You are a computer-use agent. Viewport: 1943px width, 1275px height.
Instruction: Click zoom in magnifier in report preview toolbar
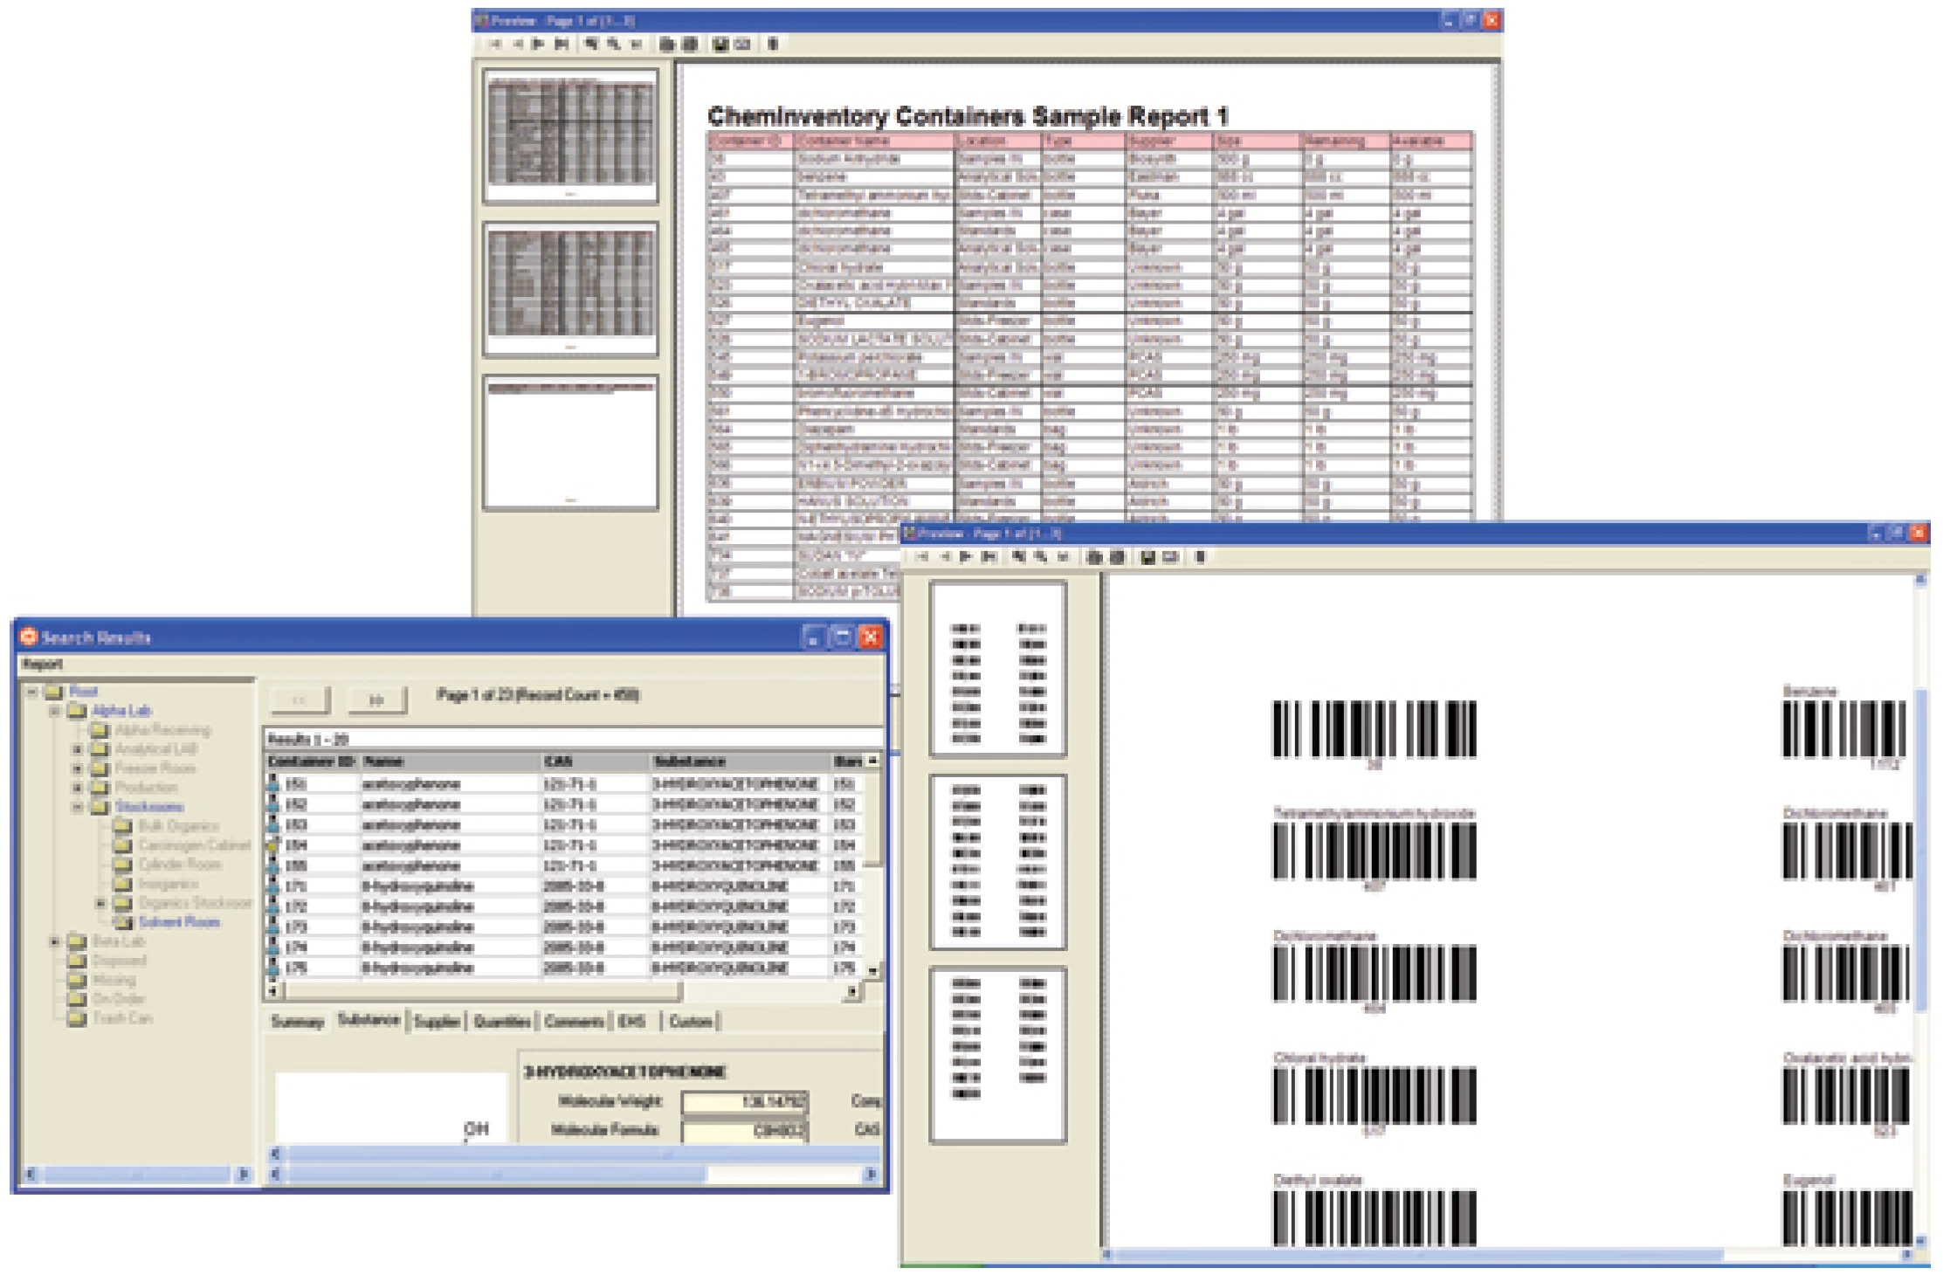pos(591,44)
